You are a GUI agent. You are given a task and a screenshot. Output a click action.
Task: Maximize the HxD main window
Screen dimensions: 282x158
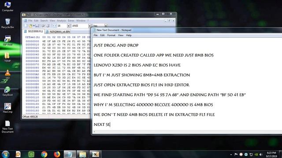click(163, 14)
